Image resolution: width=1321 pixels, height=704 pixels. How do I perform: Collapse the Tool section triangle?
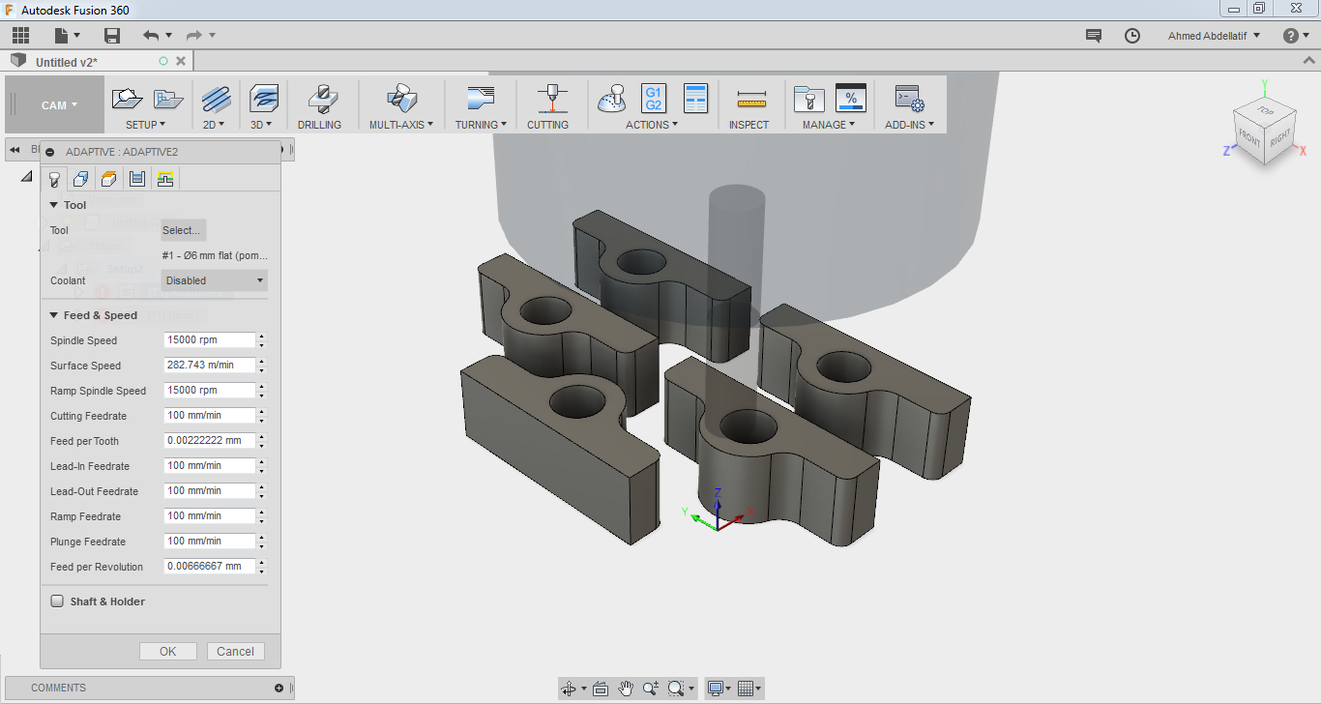click(x=55, y=205)
